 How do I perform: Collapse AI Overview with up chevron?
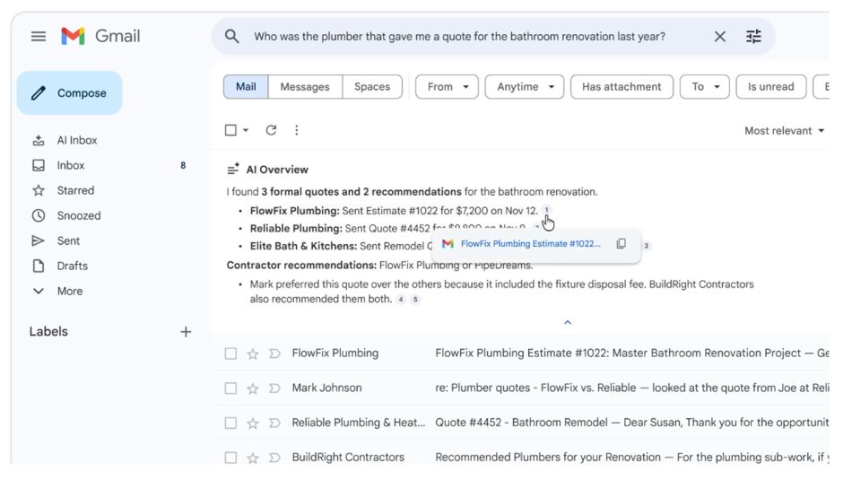pos(568,322)
